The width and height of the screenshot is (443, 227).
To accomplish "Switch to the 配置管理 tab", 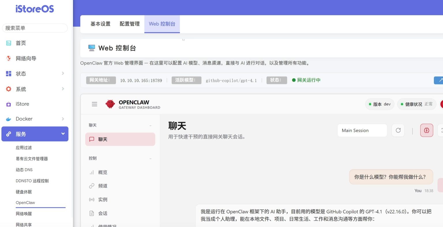I will pos(129,24).
